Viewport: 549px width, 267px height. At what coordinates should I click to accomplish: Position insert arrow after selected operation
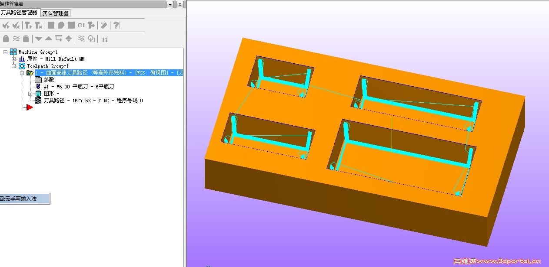(x=59, y=39)
